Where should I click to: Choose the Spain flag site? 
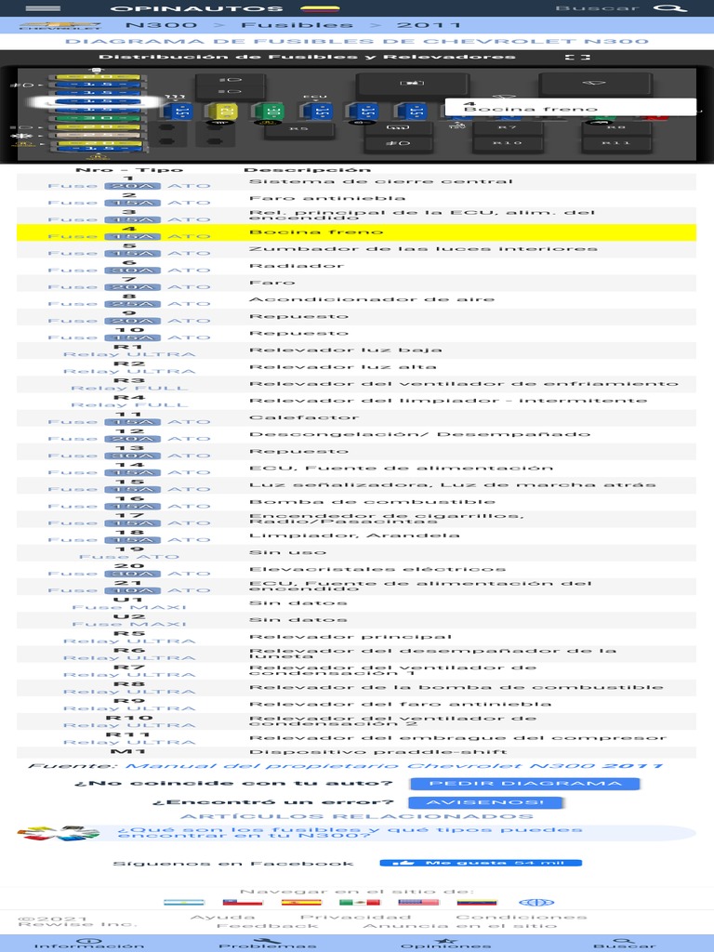pos(301,902)
